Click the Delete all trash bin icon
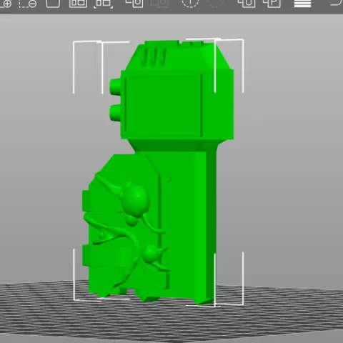Image resolution: width=343 pixels, height=343 pixels. (53, 3)
